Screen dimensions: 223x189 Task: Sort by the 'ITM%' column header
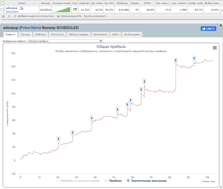(x=147, y=3)
